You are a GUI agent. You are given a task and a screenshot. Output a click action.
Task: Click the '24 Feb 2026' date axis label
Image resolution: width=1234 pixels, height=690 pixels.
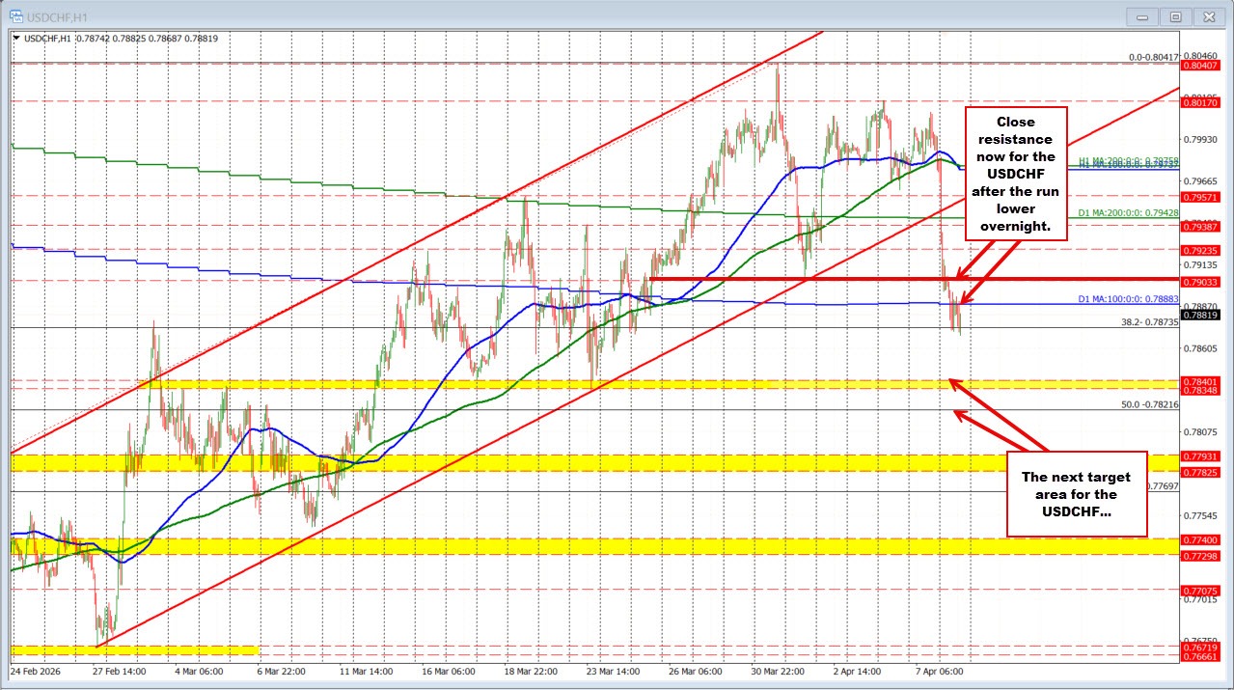(37, 670)
